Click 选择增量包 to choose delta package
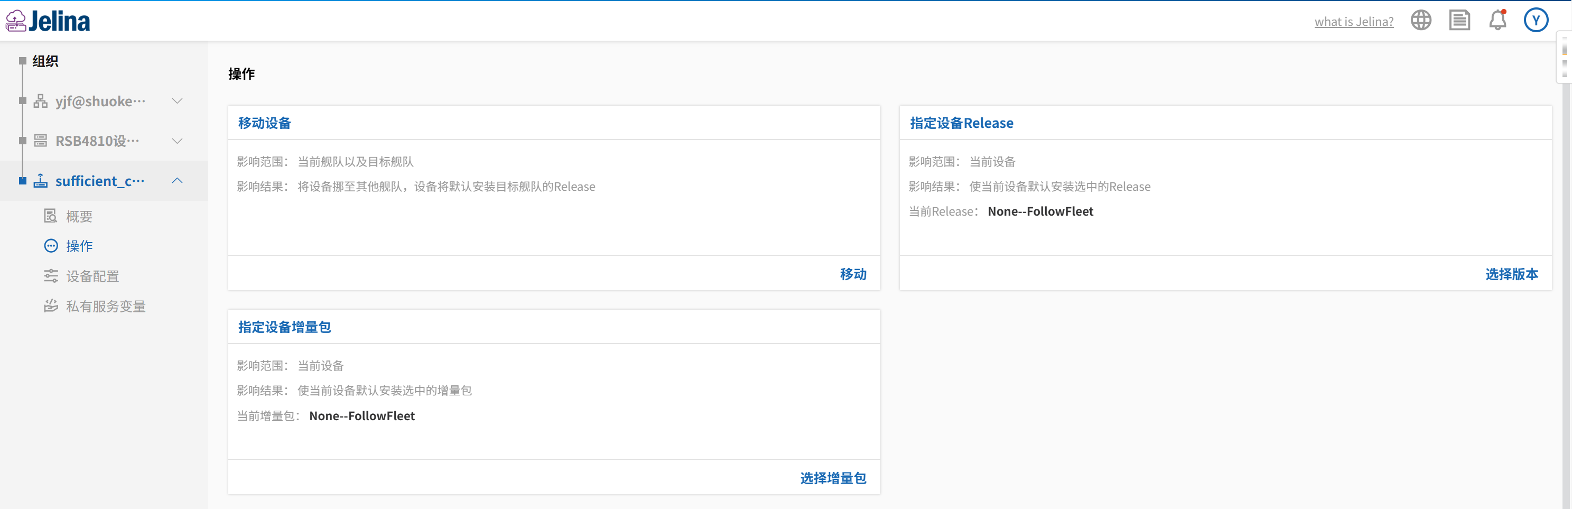Image resolution: width=1572 pixels, height=509 pixels. 832,478
